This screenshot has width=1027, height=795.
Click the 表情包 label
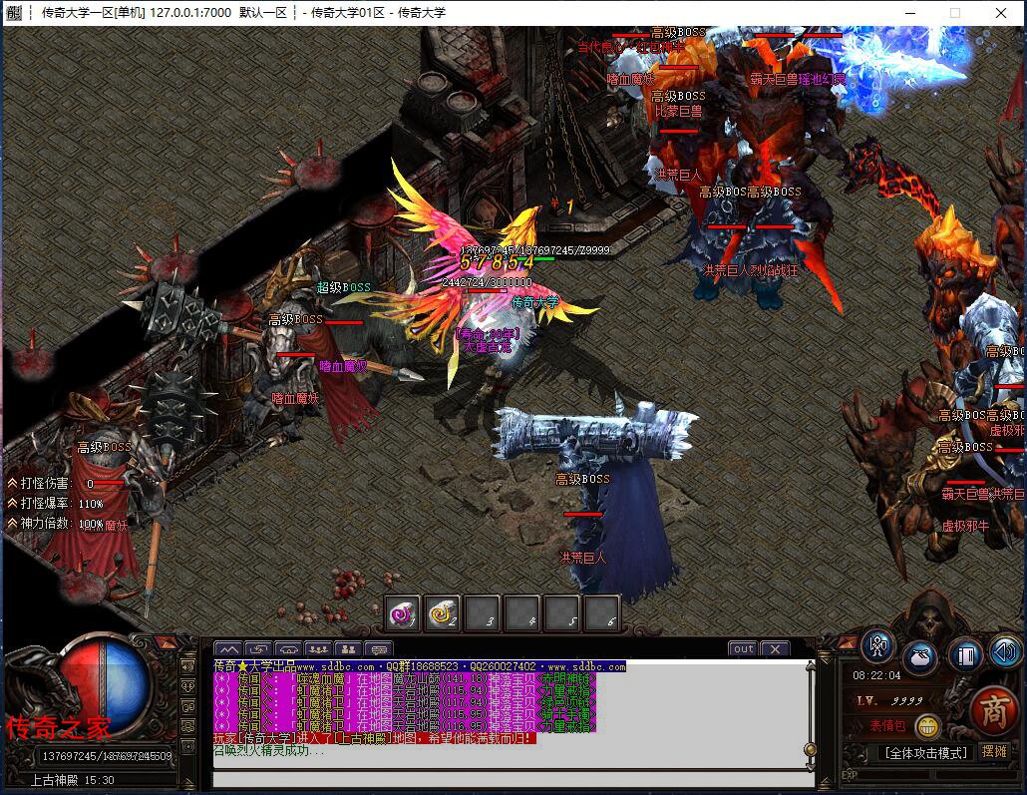(x=887, y=725)
